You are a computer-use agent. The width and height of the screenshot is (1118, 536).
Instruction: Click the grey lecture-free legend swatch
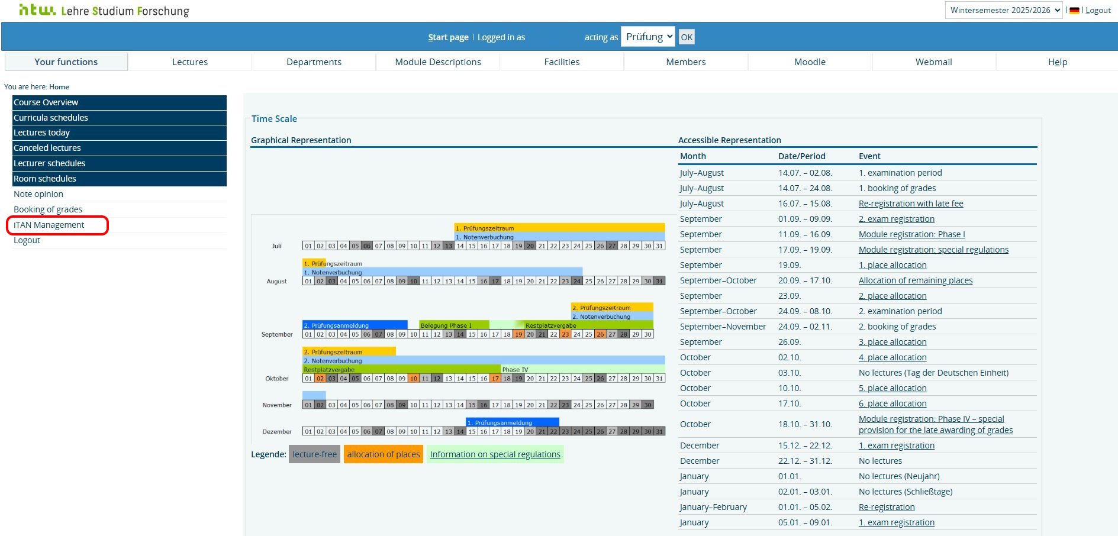pyautogui.click(x=314, y=454)
